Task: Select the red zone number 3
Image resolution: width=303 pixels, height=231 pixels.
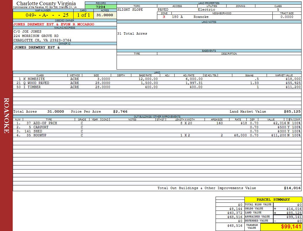Action: pos(164,17)
